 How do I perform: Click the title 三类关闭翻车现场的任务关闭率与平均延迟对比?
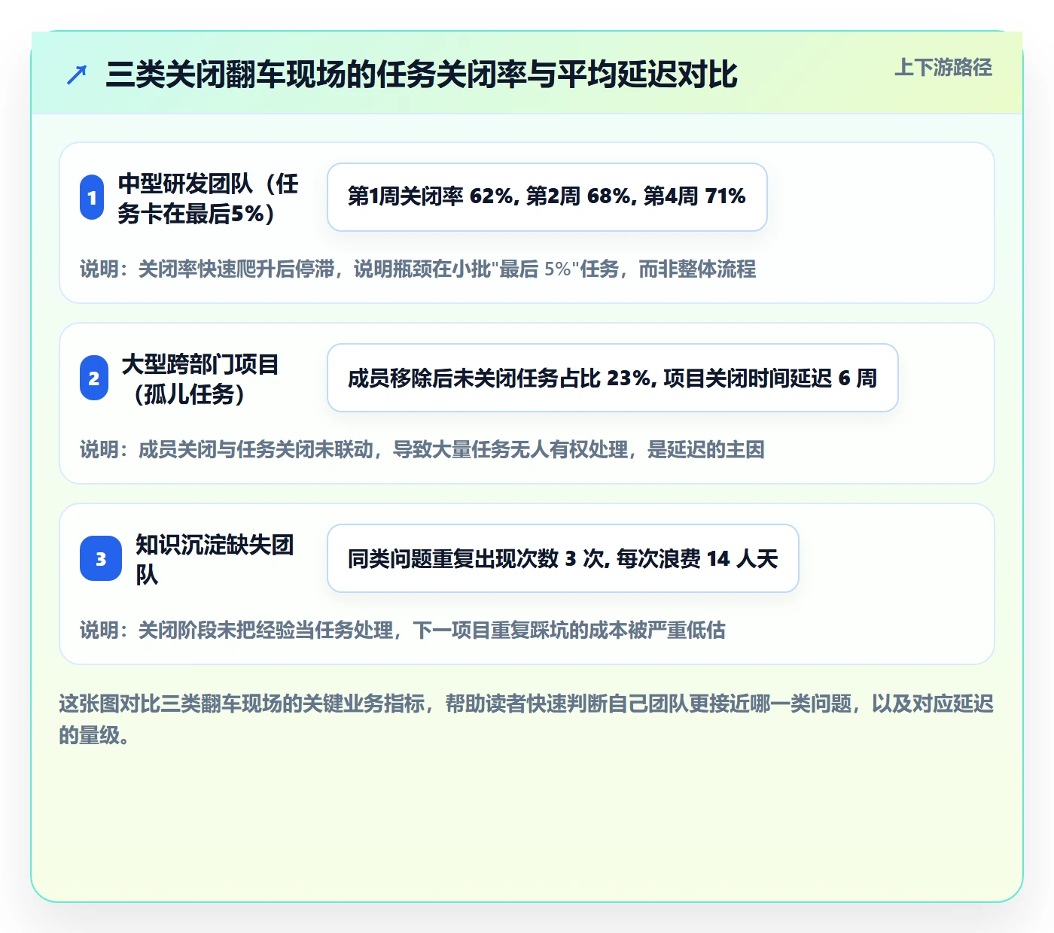click(x=422, y=74)
